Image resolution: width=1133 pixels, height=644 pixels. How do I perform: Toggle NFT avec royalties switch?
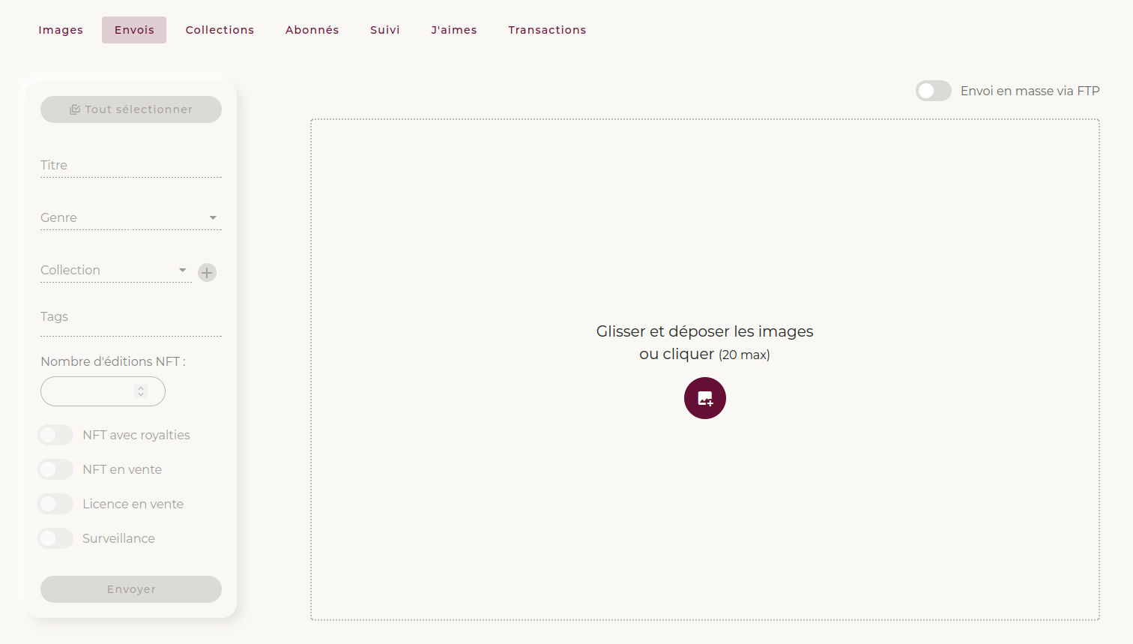(56, 435)
